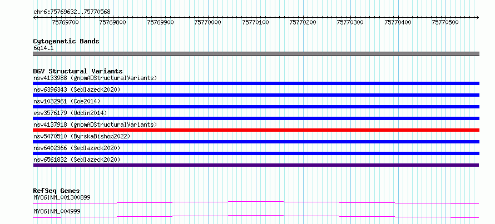Click the MYO6|NM_004999 transcript label
Viewport: 495px width, 224px height.
57,211
